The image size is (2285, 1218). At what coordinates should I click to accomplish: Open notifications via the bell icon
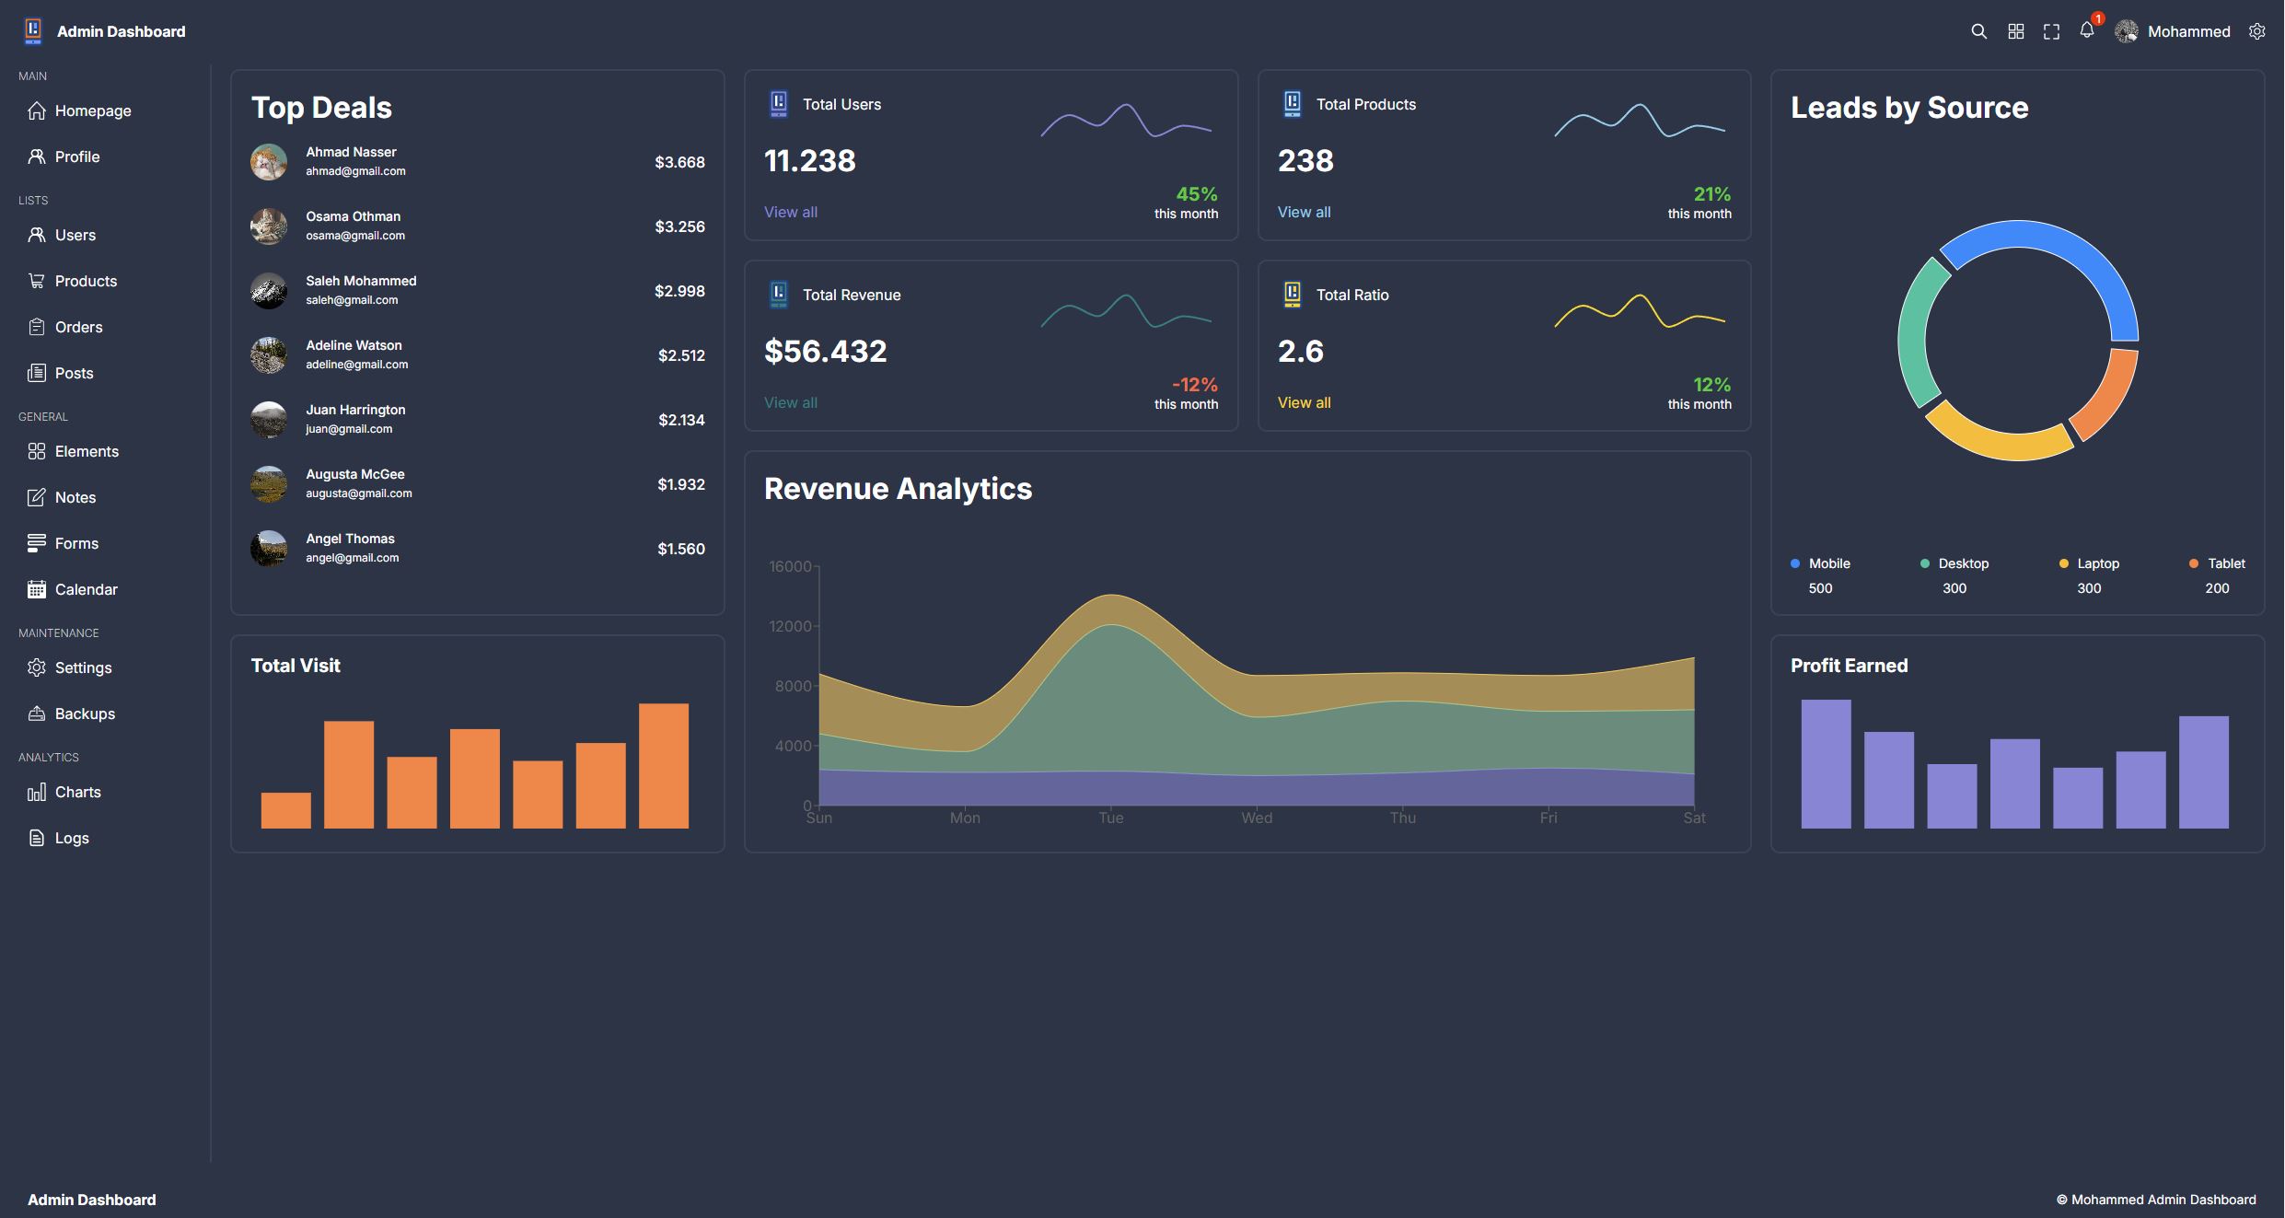(2087, 30)
